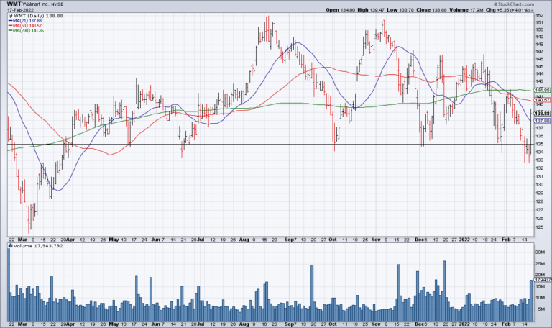Click the 17943792 volume tag on axis
Viewport: 552px width, 328px height.
(x=543, y=279)
